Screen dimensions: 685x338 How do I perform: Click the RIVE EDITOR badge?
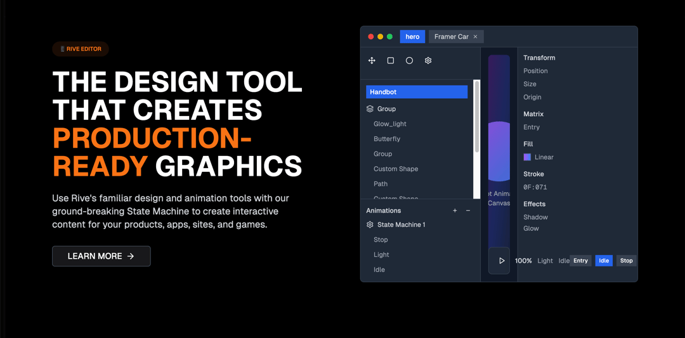click(x=81, y=49)
